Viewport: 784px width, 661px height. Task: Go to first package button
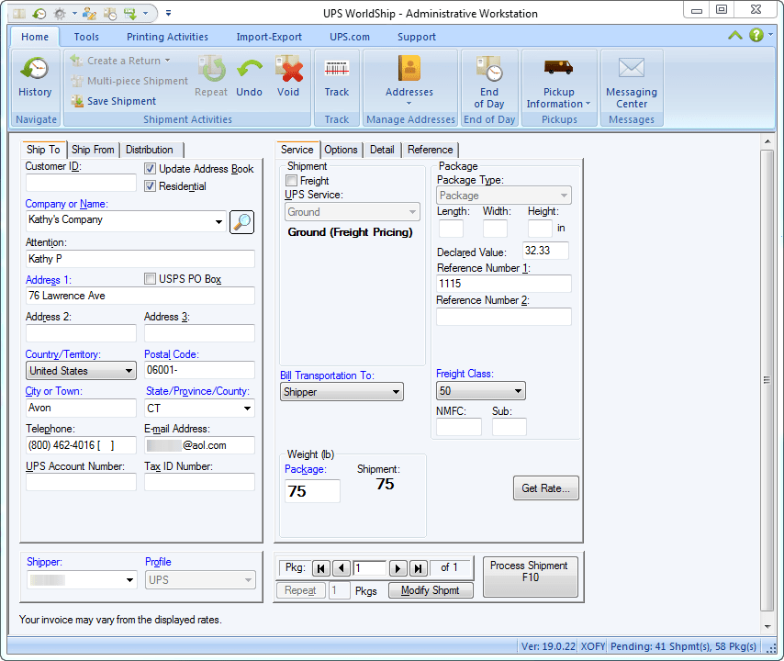[x=320, y=568]
